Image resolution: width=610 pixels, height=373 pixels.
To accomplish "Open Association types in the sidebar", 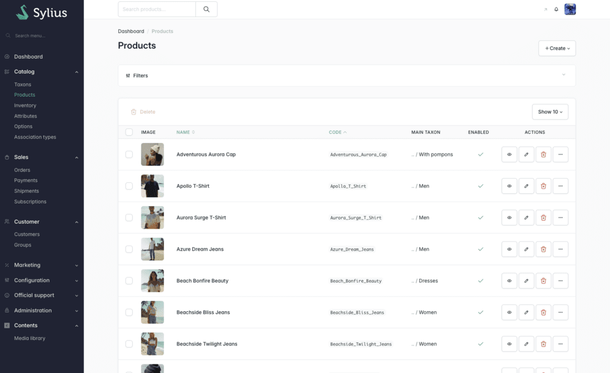I will point(35,137).
